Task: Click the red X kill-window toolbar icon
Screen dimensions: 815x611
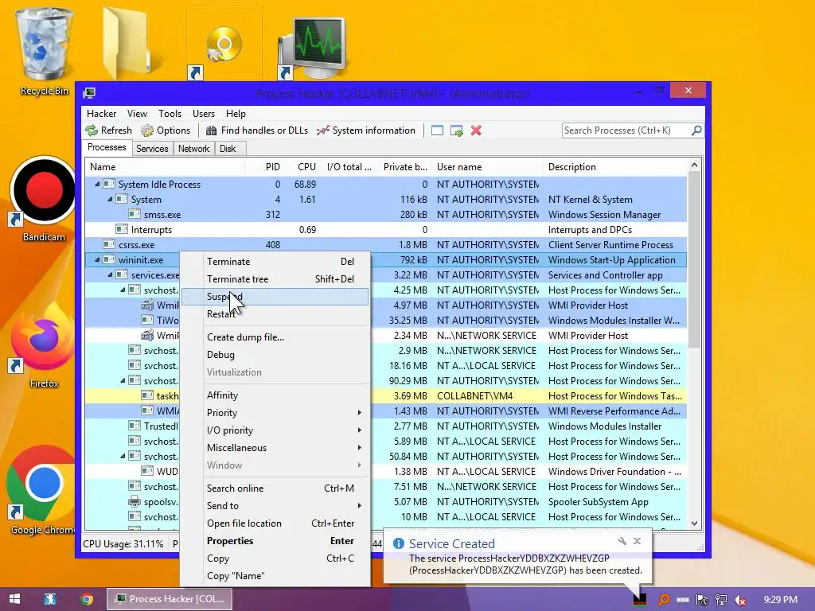Action: (476, 130)
